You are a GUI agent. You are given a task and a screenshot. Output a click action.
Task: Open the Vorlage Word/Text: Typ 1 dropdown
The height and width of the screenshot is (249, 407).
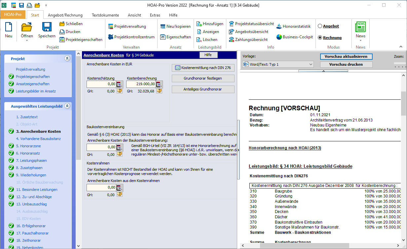point(278,64)
